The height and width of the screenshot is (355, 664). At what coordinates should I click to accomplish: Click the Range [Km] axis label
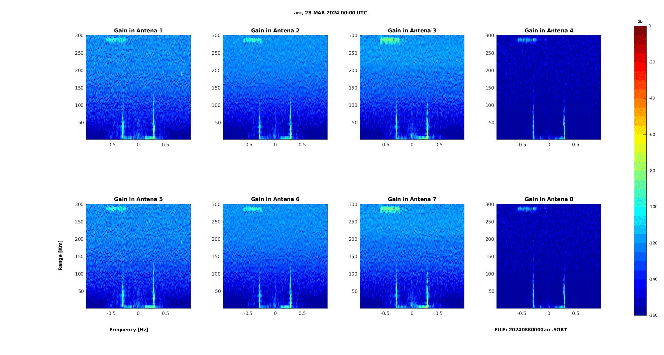60,255
